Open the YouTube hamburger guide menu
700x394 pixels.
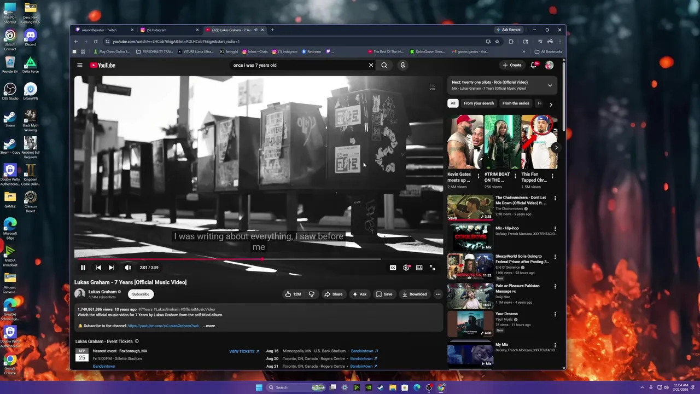click(80, 65)
